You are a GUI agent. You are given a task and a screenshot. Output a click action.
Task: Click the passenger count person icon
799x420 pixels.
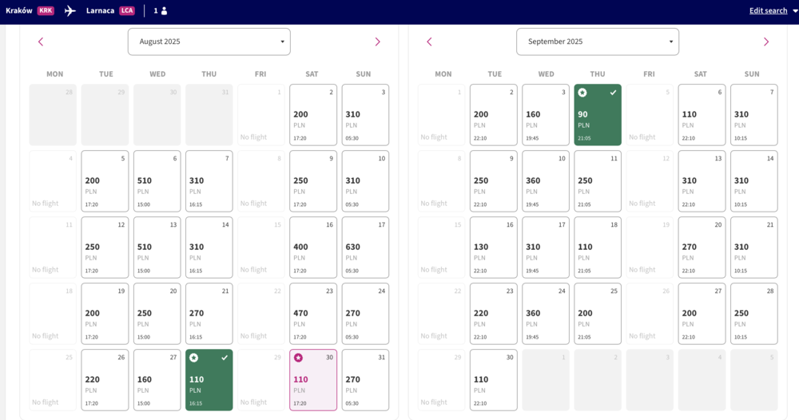tap(164, 10)
